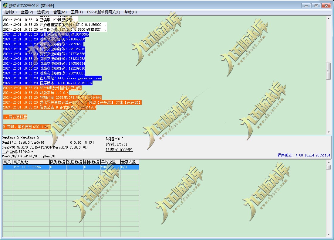Screen dimensions: 334x240
Task: Click the 1、同步尝鲜版 log line
Action: [x=15, y=117]
